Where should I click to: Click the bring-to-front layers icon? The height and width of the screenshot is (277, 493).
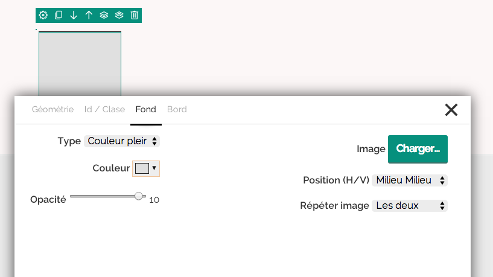(119, 15)
